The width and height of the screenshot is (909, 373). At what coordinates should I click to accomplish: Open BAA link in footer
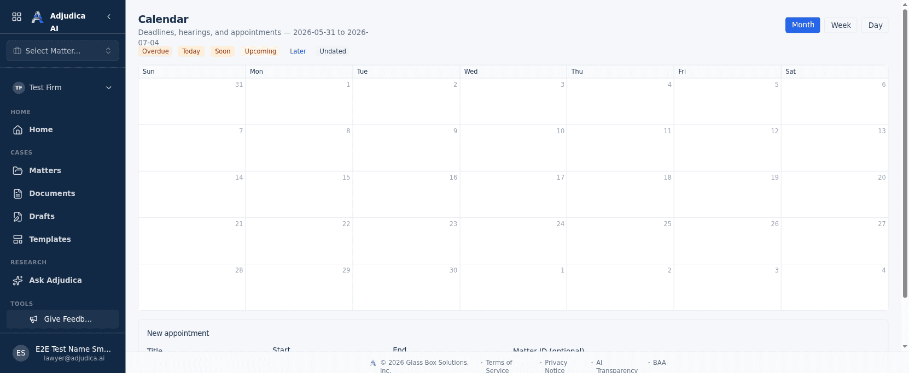coord(660,363)
